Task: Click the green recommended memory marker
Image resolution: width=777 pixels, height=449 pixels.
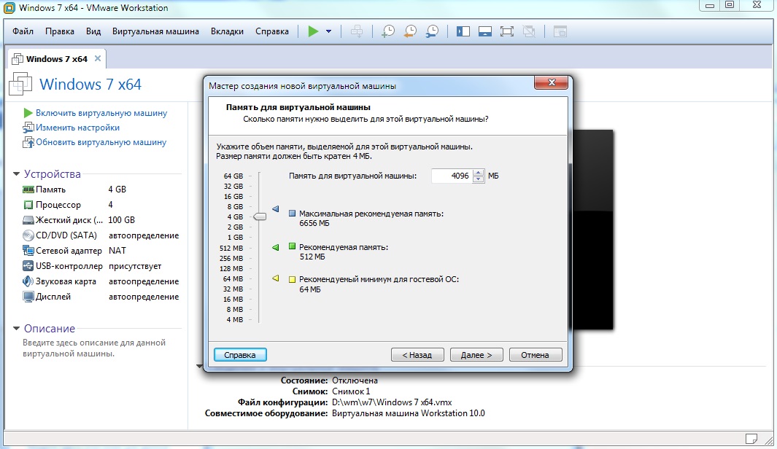Action: (276, 247)
